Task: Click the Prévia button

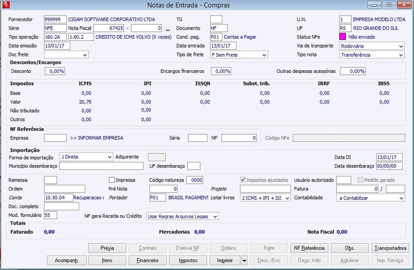Action: coord(107,248)
